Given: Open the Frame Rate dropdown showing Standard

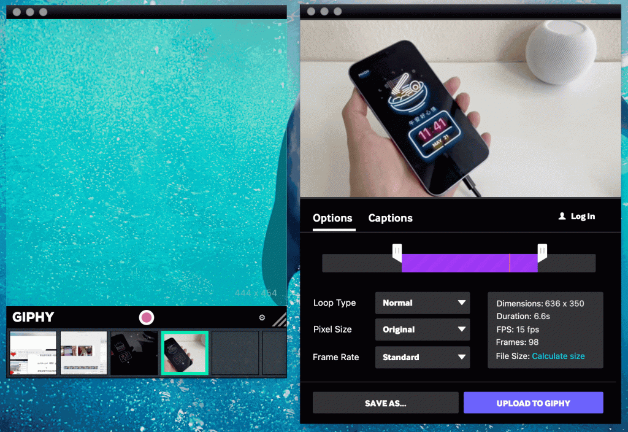Looking at the screenshot, I should [x=422, y=357].
